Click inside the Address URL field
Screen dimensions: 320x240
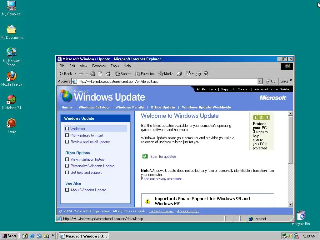point(165,81)
